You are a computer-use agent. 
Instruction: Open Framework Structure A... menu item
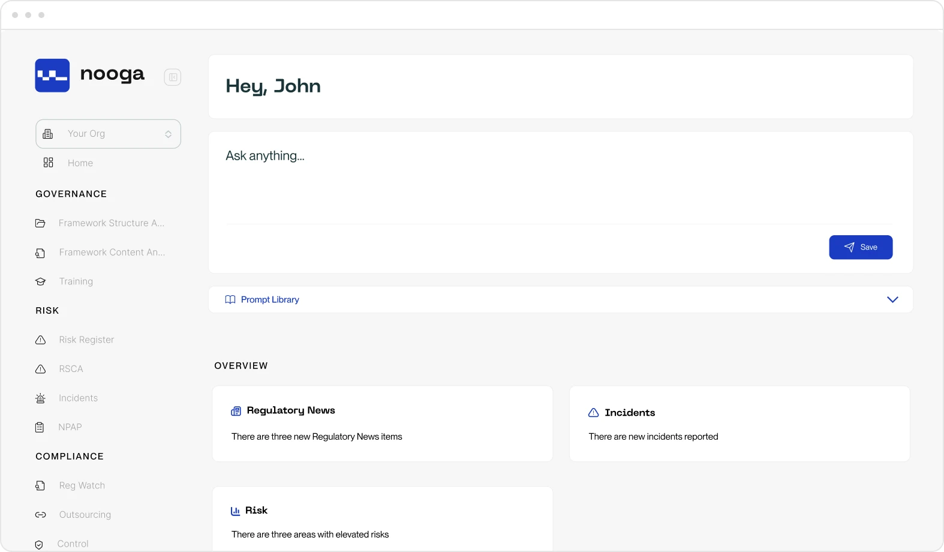(112, 223)
